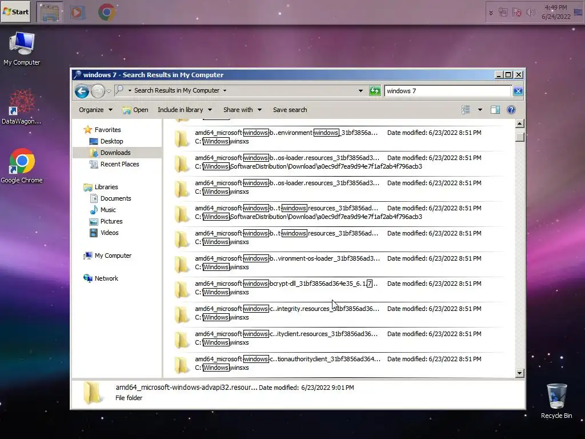Select DataWagon desktop shortcut
This screenshot has width=585, height=439.
click(21, 107)
